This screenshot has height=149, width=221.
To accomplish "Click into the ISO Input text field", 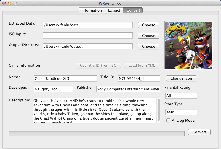I will click(x=87, y=36).
